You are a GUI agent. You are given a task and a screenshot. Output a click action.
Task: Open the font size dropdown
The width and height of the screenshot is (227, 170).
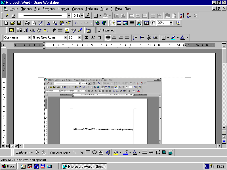tap(79, 38)
